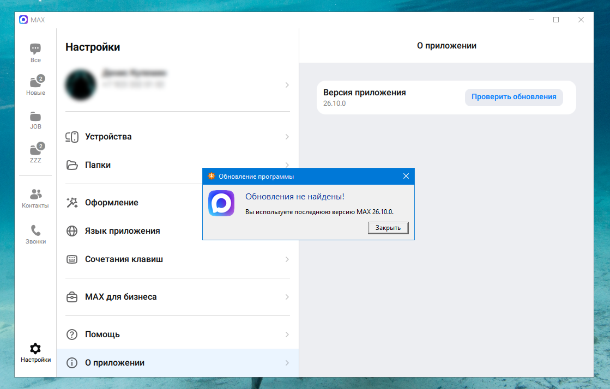The height and width of the screenshot is (389, 610).
Task: Click the Настройки heading
Action: tap(93, 47)
